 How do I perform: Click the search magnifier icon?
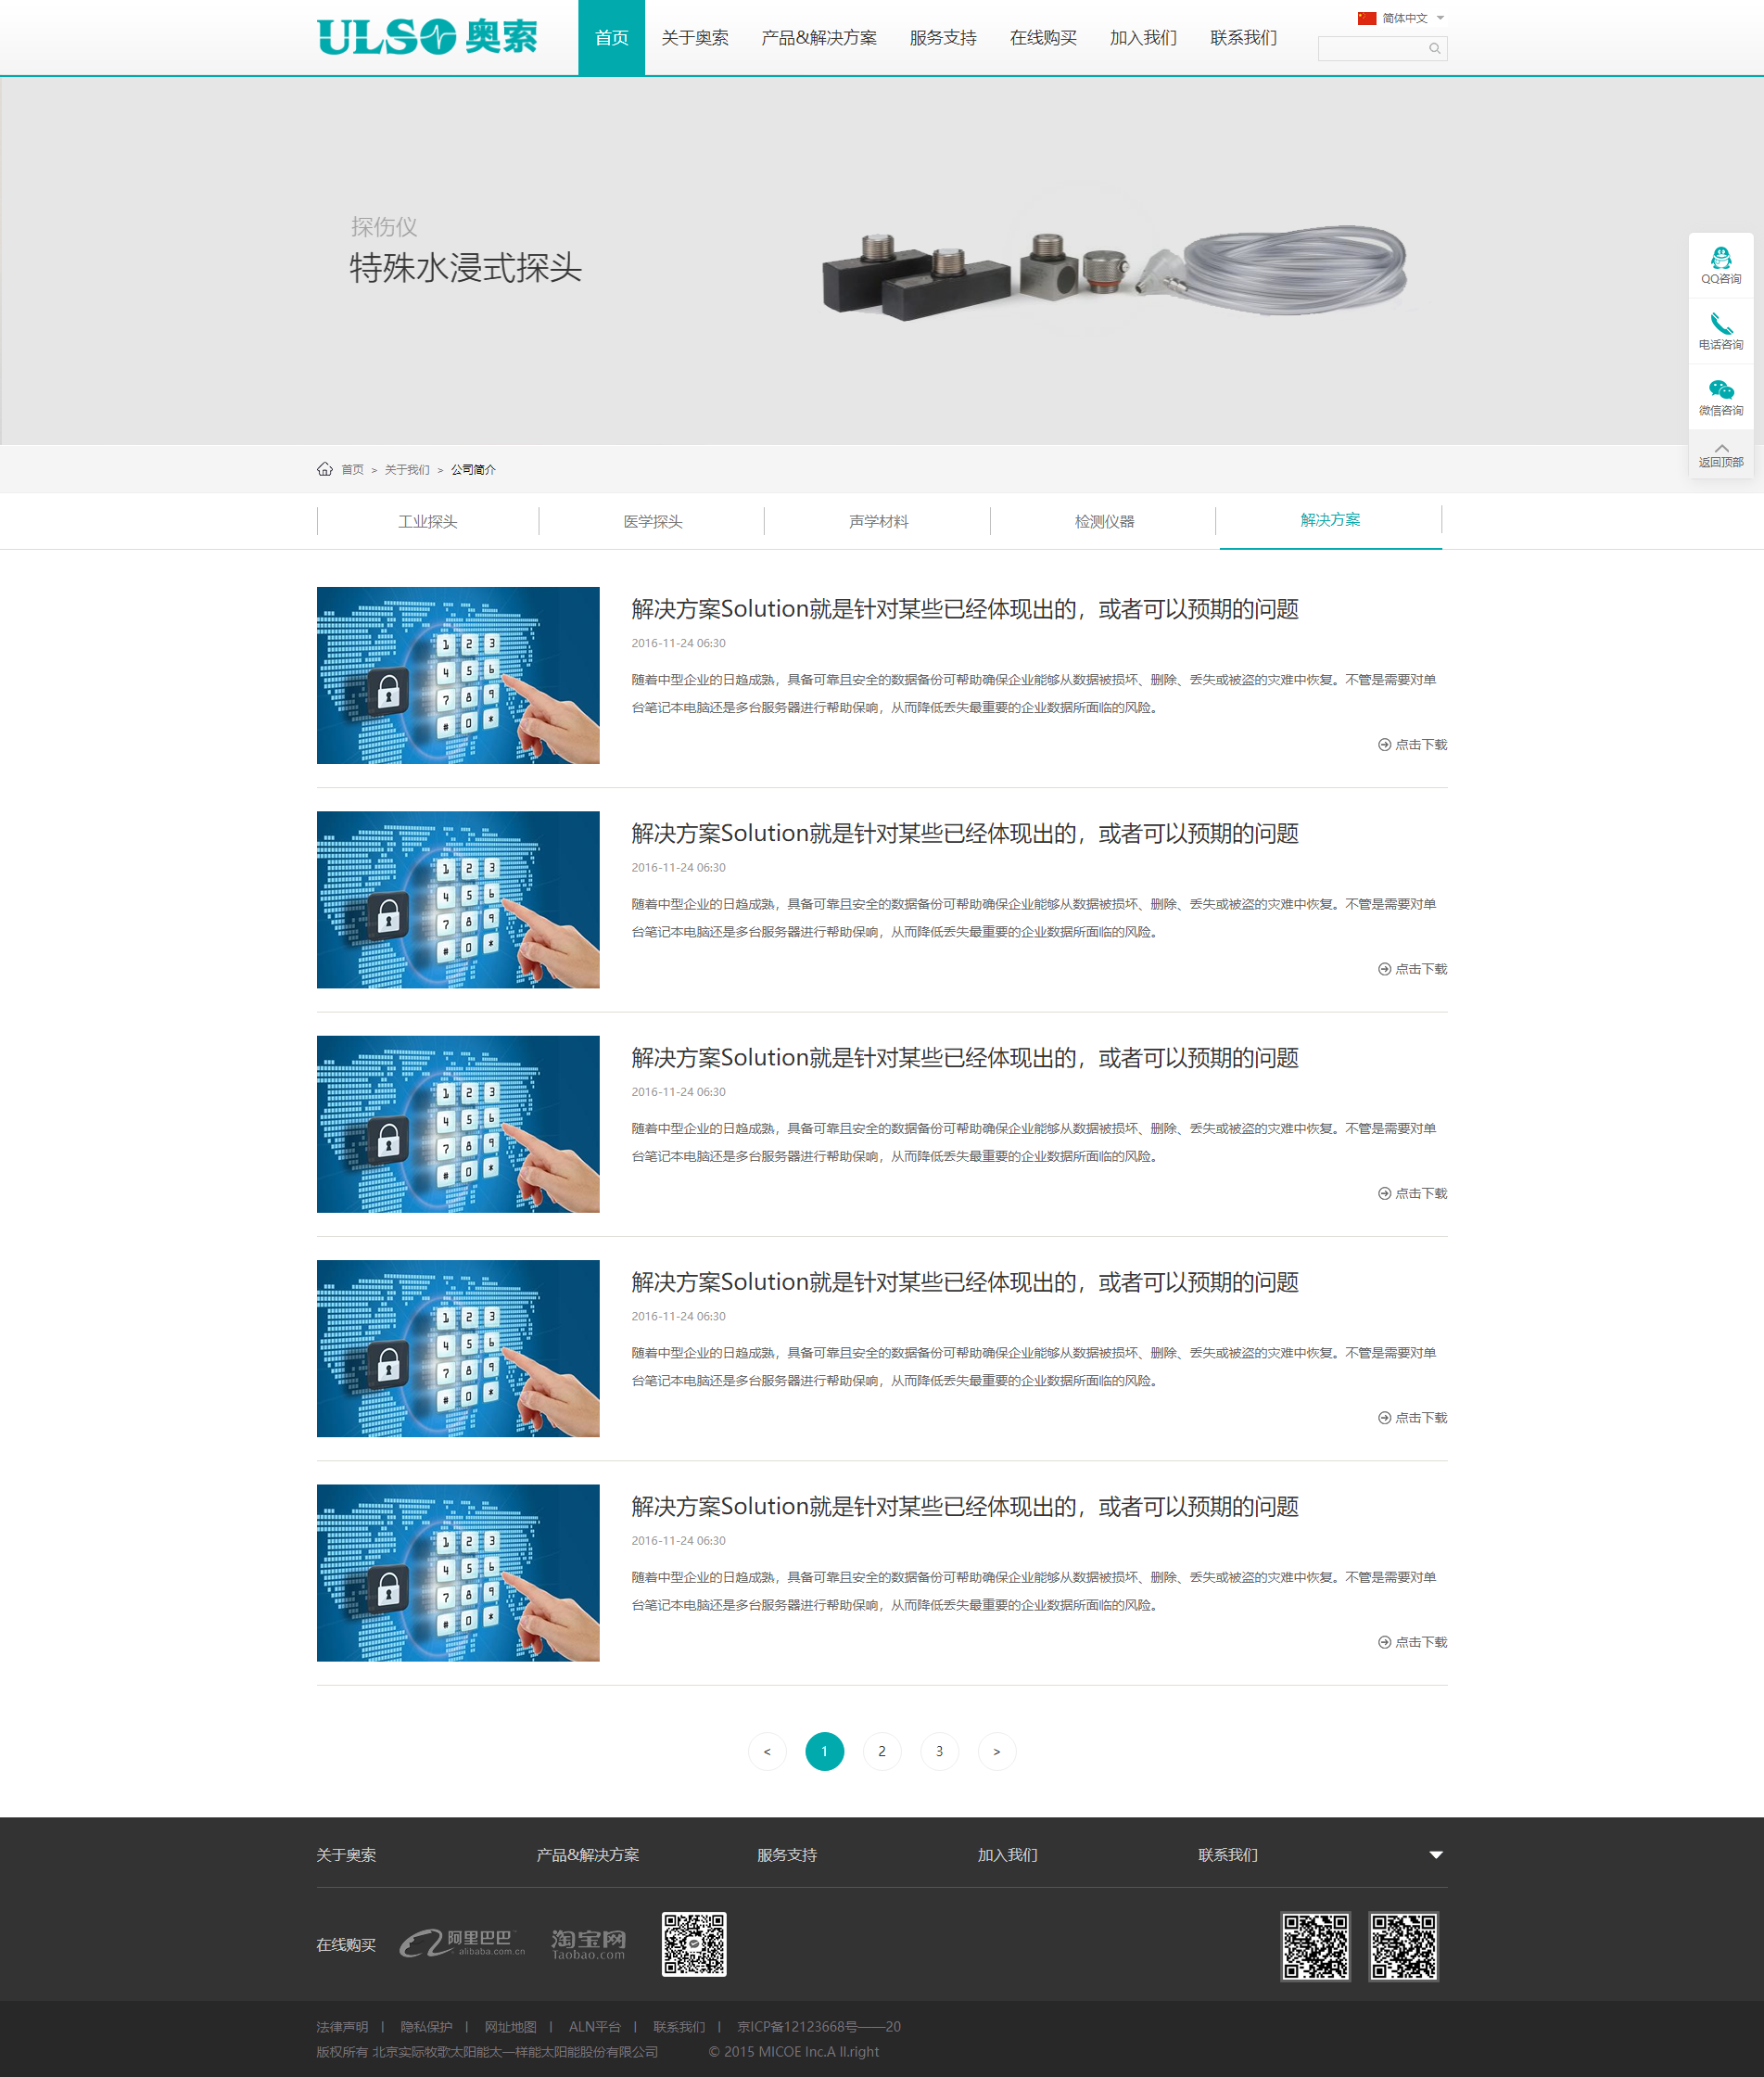point(1434,48)
